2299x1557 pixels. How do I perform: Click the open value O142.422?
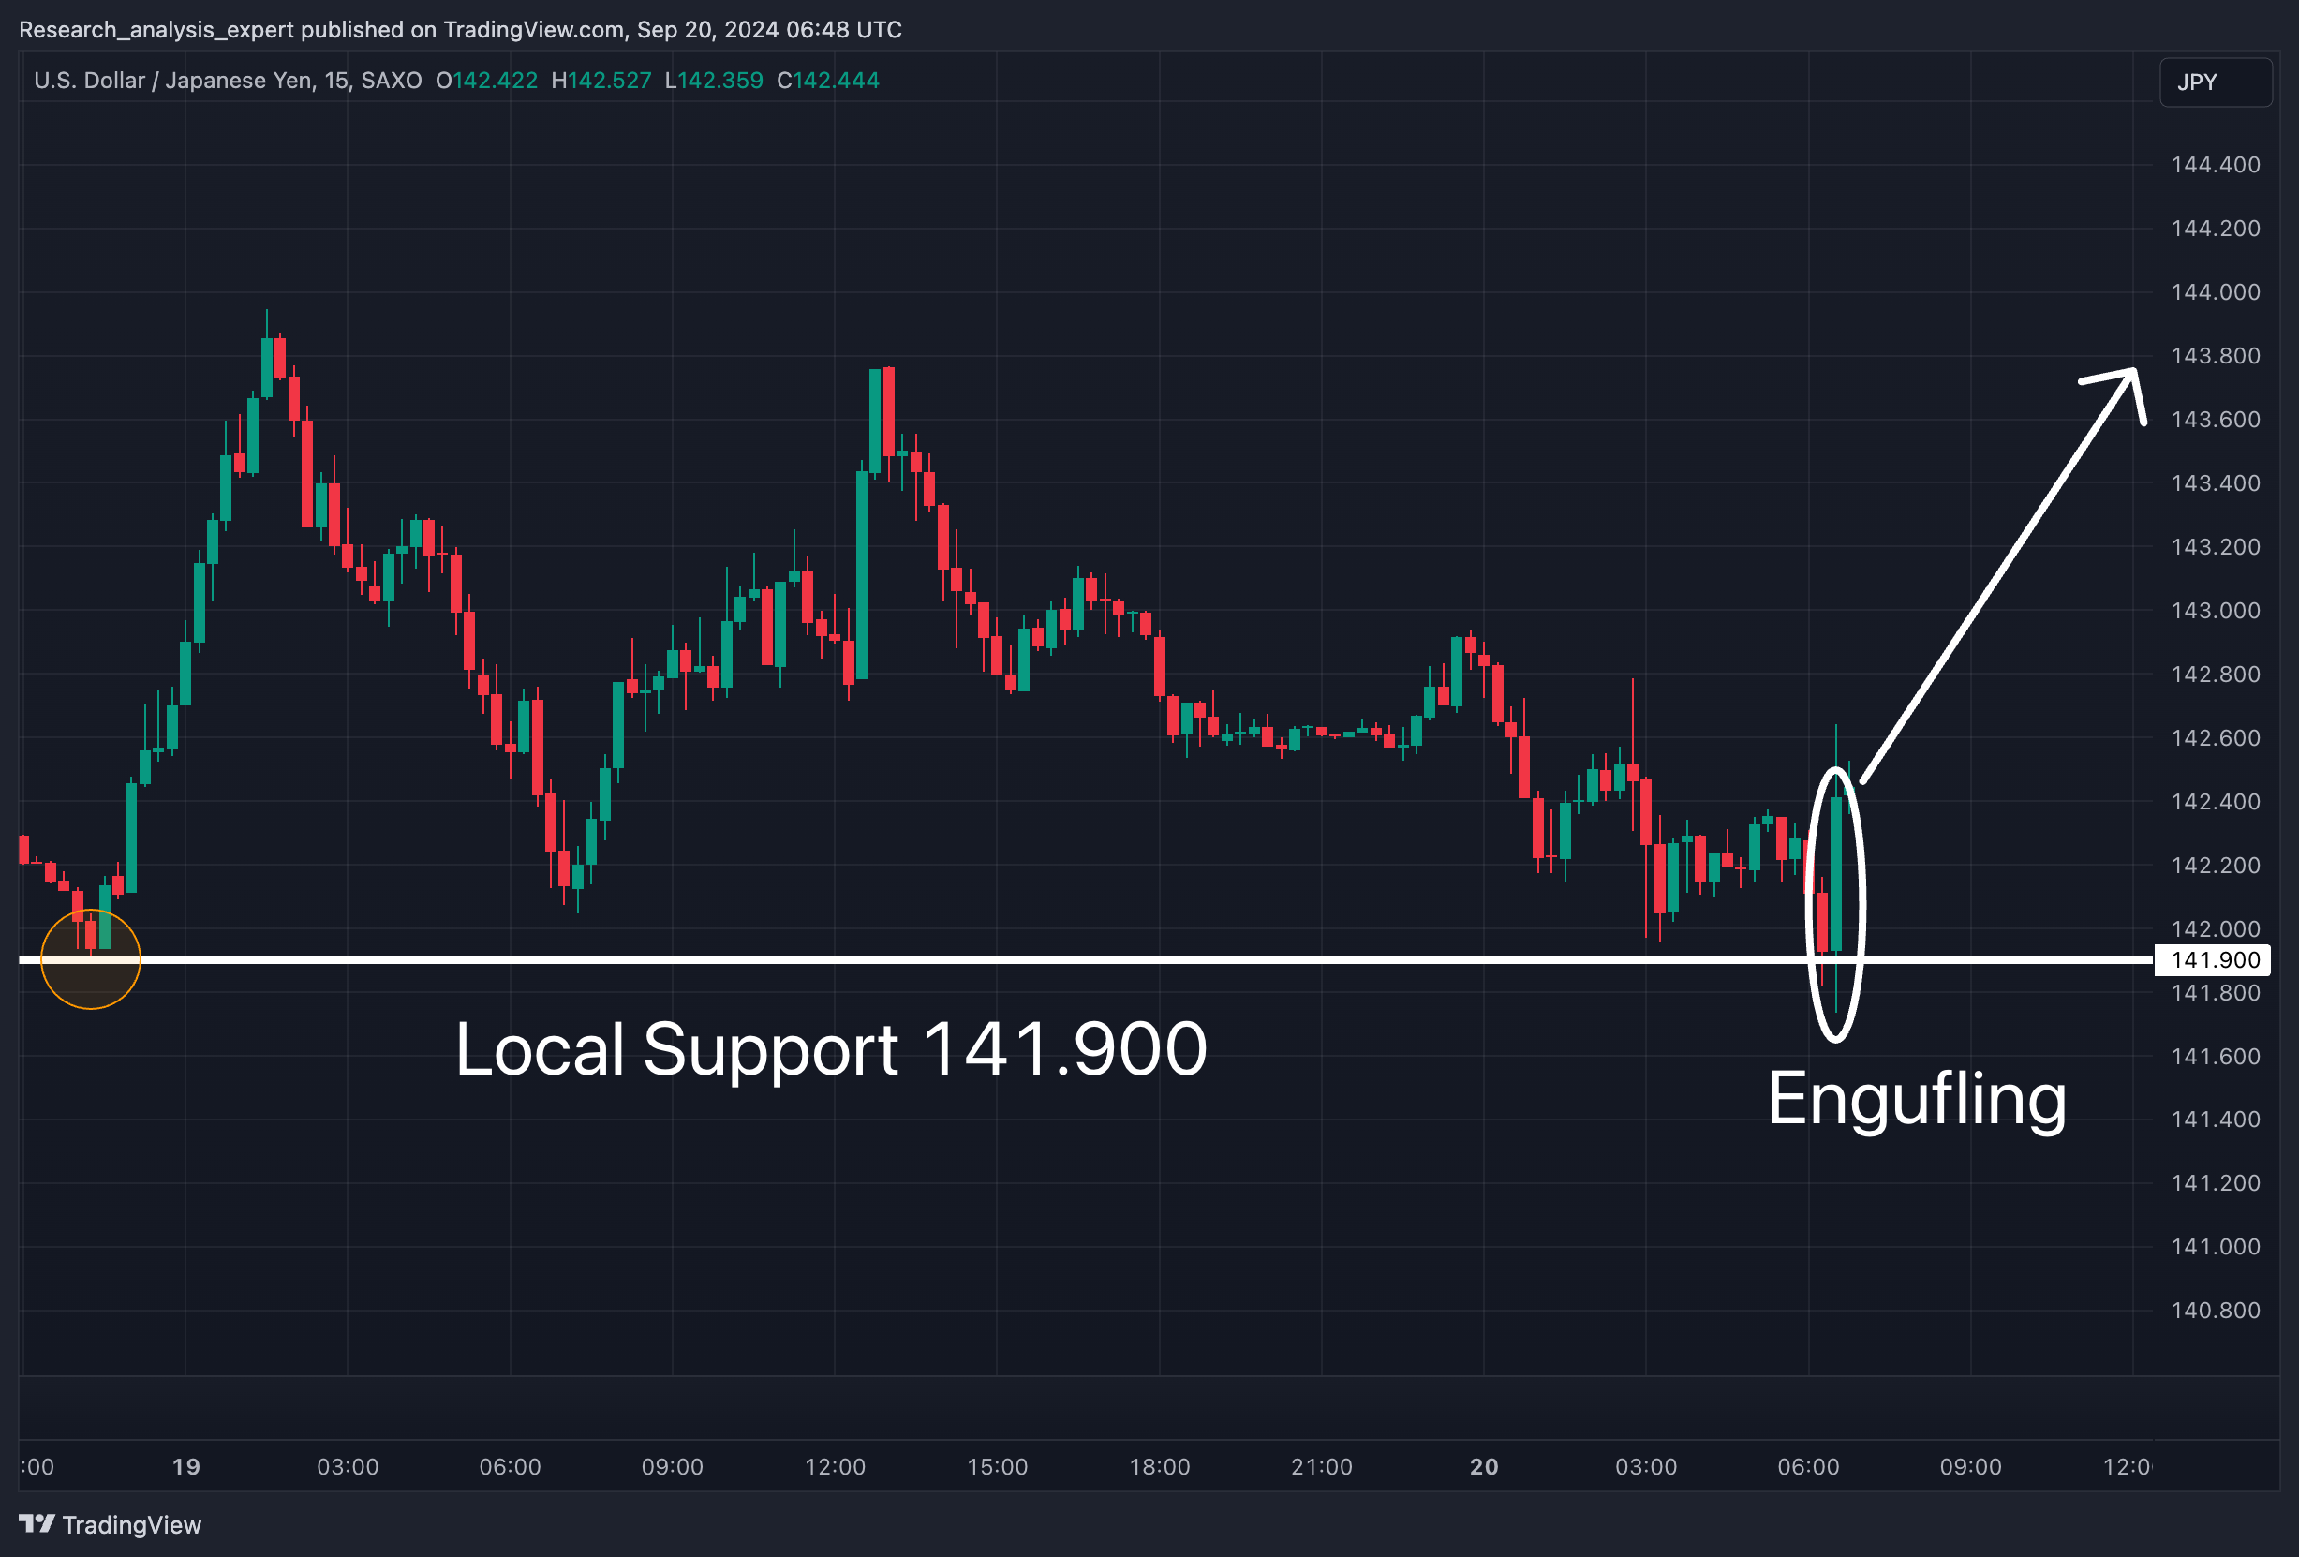(487, 81)
